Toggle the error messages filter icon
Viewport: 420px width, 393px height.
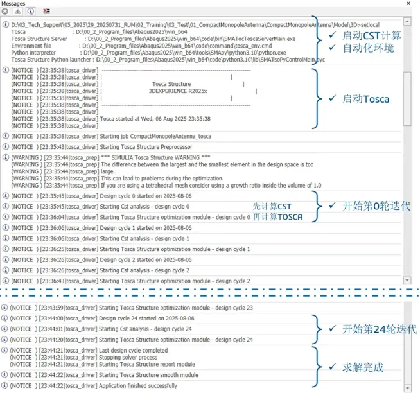(x=5, y=12)
